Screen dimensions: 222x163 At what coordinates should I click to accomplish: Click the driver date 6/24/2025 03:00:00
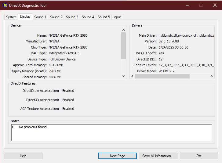point(173,47)
